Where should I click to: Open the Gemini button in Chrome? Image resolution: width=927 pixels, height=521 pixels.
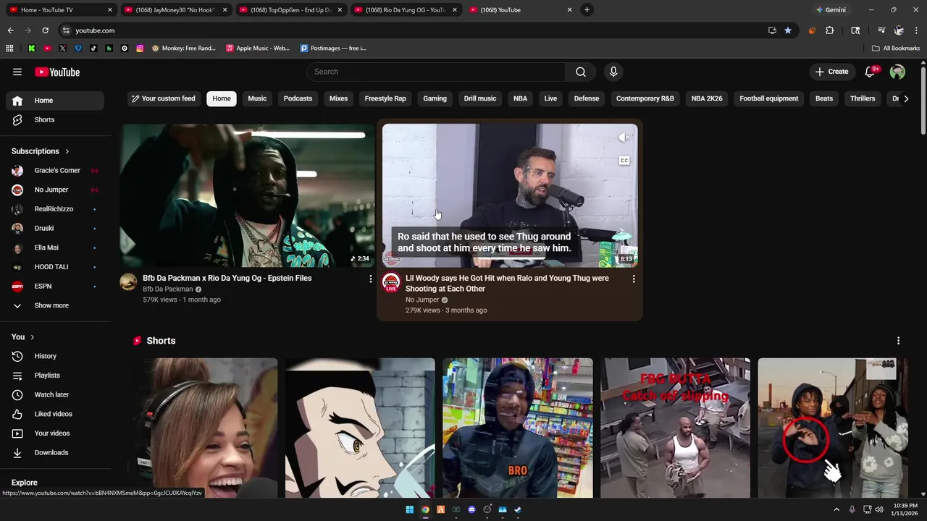click(831, 10)
